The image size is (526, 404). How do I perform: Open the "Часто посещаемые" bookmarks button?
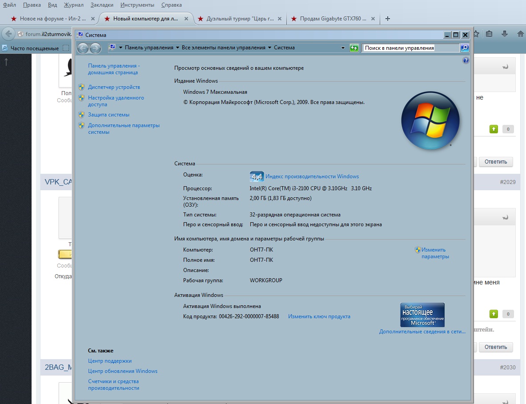point(31,48)
